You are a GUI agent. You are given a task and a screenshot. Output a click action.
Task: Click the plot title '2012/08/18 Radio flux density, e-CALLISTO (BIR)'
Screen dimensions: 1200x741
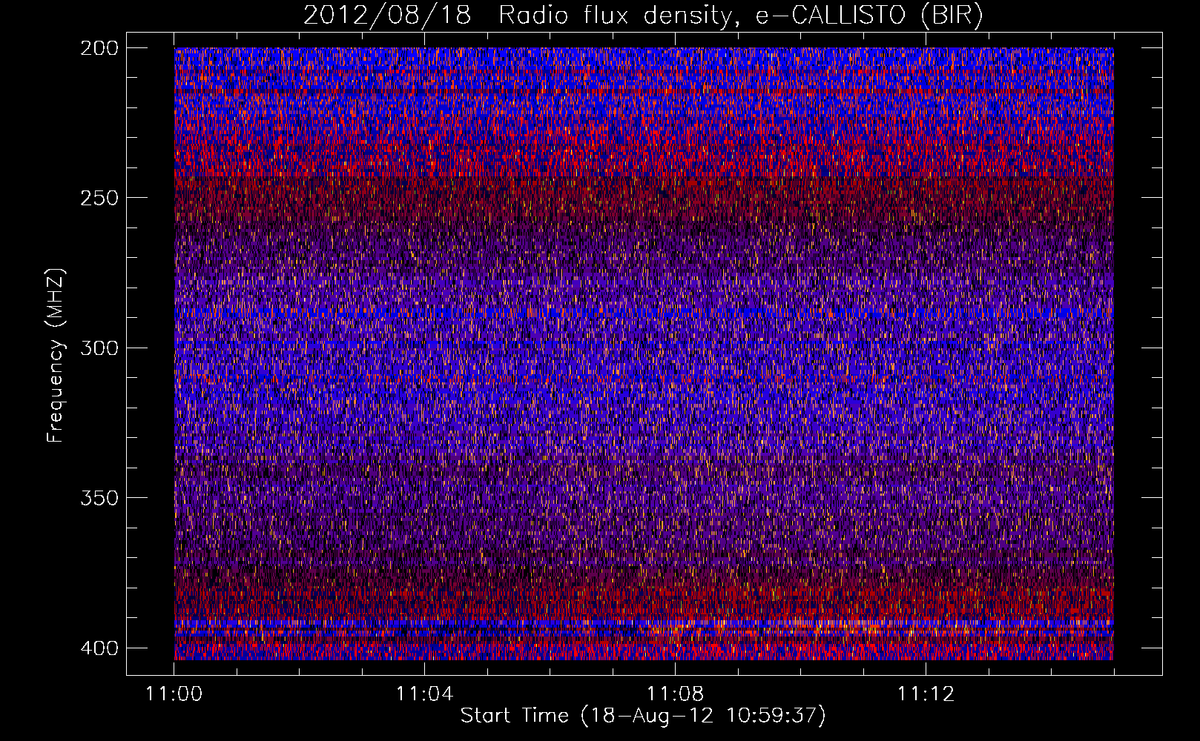click(643, 16)
